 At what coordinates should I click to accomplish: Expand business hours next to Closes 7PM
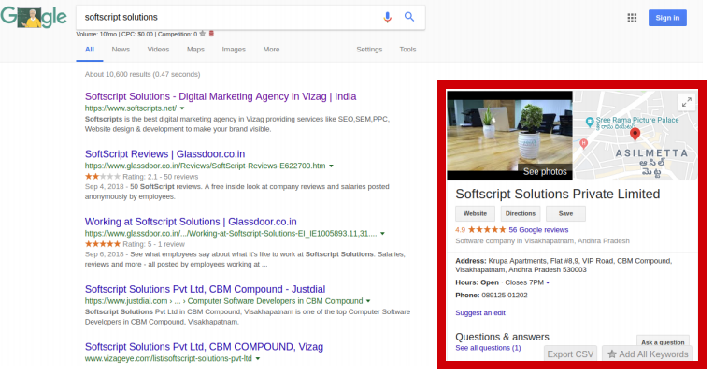click(548, 282)
